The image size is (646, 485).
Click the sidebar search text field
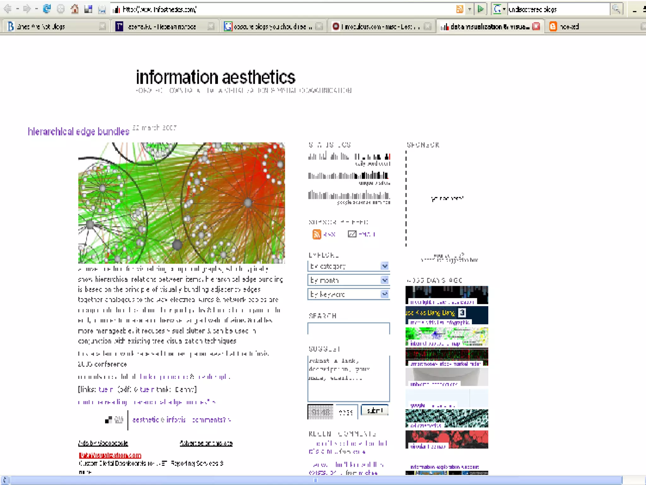[348, 328]
